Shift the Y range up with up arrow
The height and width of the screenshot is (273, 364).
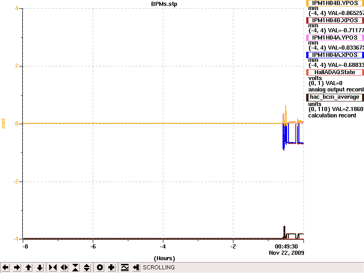click(x=29, y=268)
